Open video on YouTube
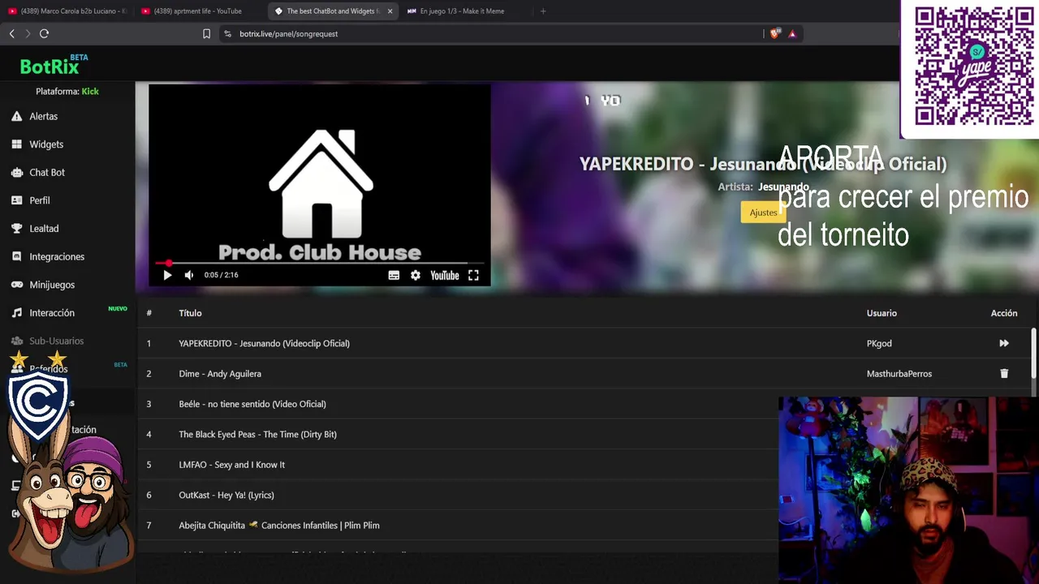Viewport: 1039px width, 584px height. coord(445,275)
